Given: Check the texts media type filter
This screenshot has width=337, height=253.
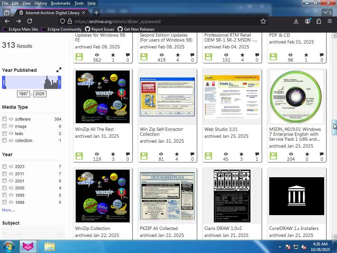Looking at the screenshot, I should coord(4,133).
